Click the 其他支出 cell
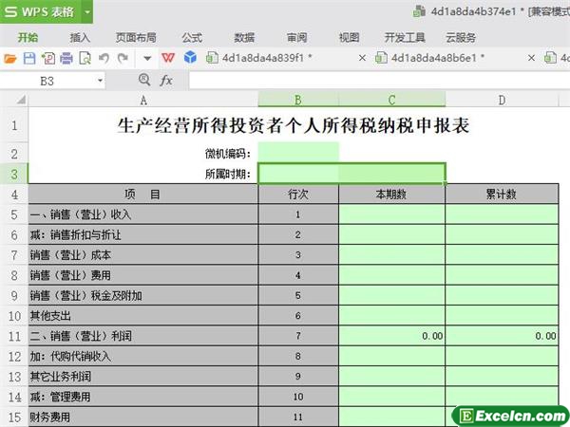 143,316
